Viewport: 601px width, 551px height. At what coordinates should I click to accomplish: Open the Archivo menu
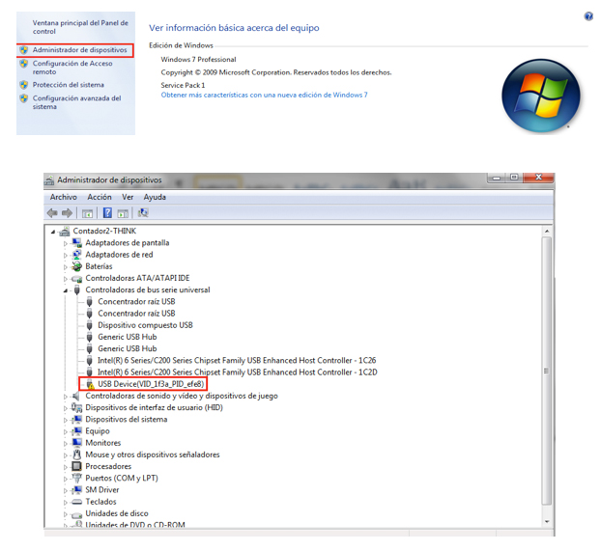pyautogui.click(x=63, y=197)
